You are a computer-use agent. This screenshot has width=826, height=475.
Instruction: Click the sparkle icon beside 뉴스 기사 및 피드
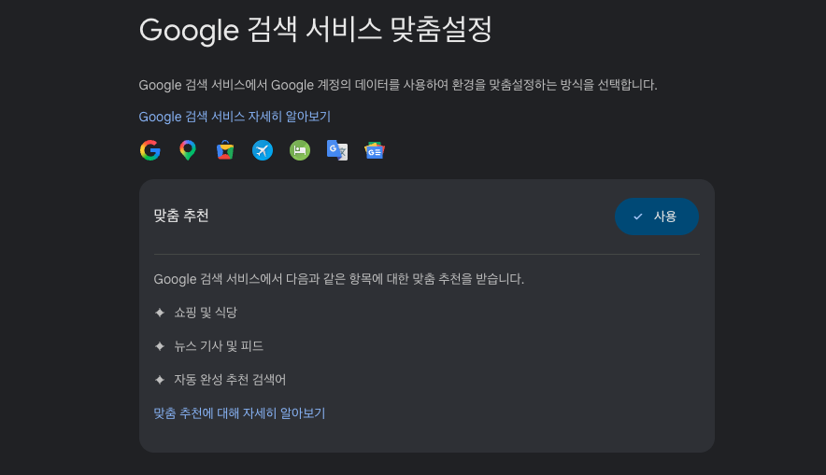click(x=160, y=346)
